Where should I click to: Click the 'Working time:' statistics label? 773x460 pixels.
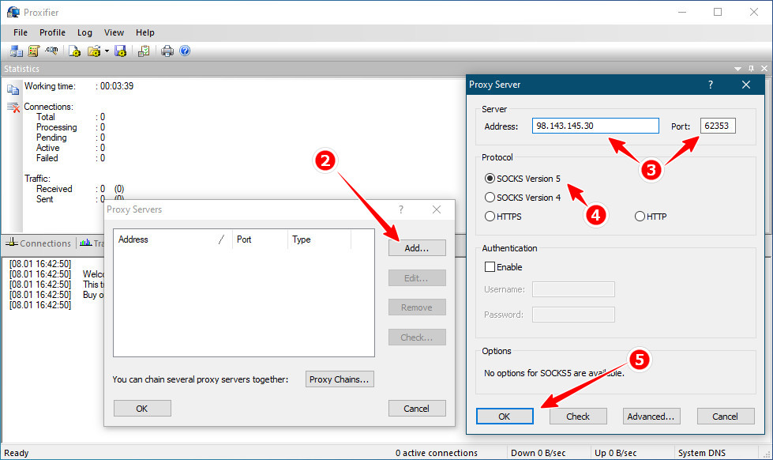50,86
